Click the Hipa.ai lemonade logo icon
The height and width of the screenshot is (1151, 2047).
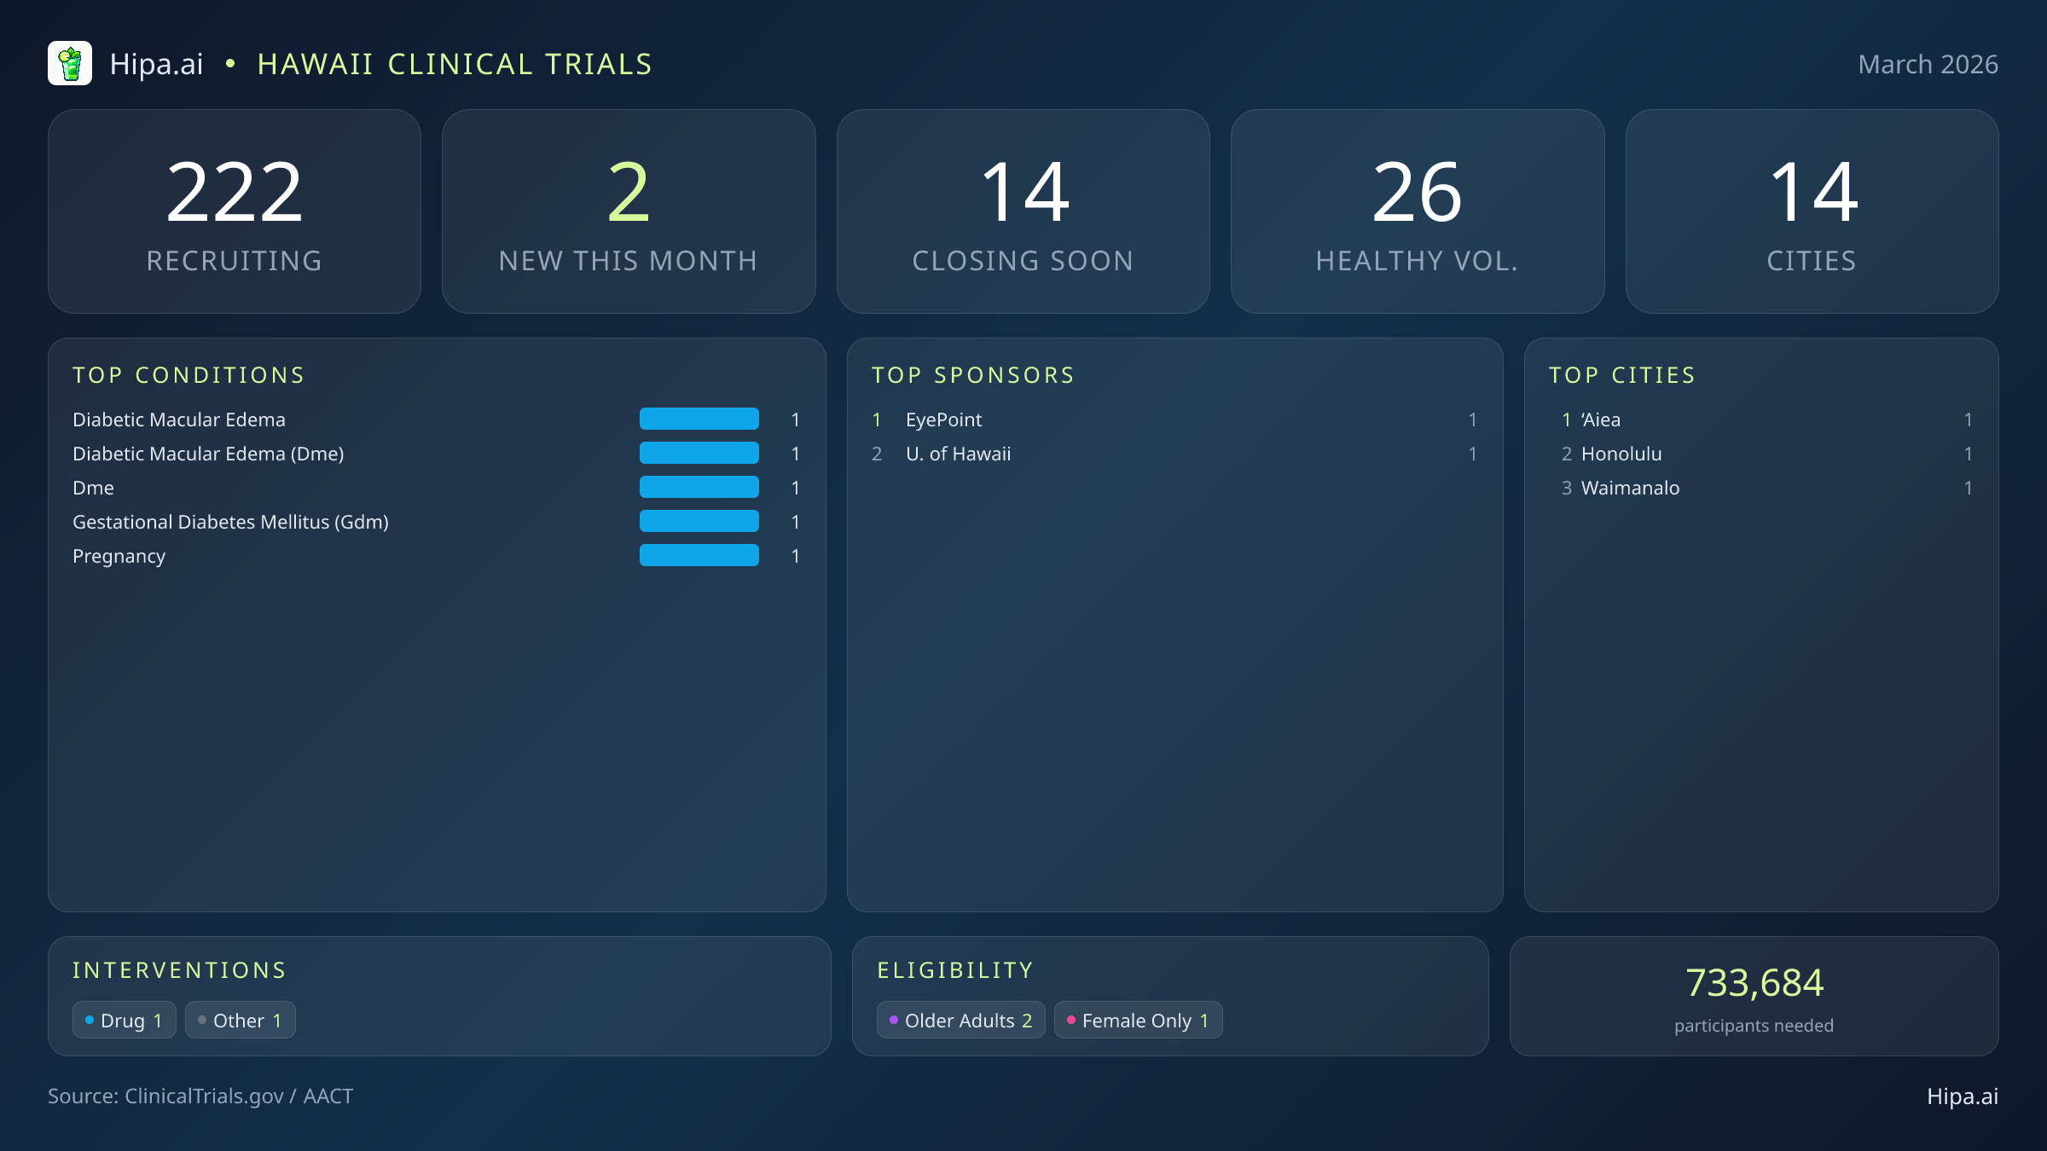click(x=72, y=62)
